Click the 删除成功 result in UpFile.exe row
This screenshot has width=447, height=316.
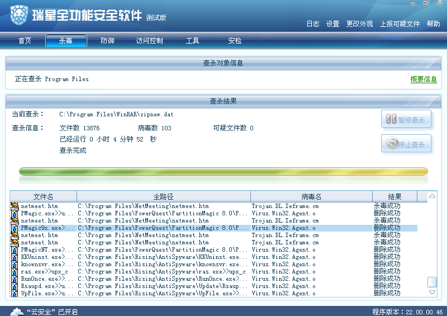click(x=387, y=293)
